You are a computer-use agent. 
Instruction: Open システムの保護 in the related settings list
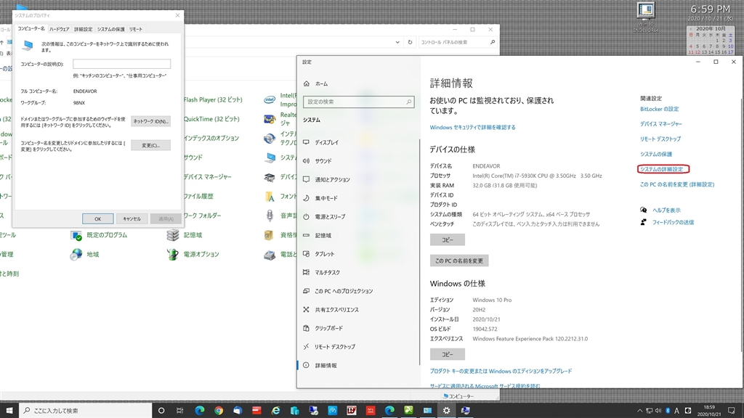coord(656,155)
